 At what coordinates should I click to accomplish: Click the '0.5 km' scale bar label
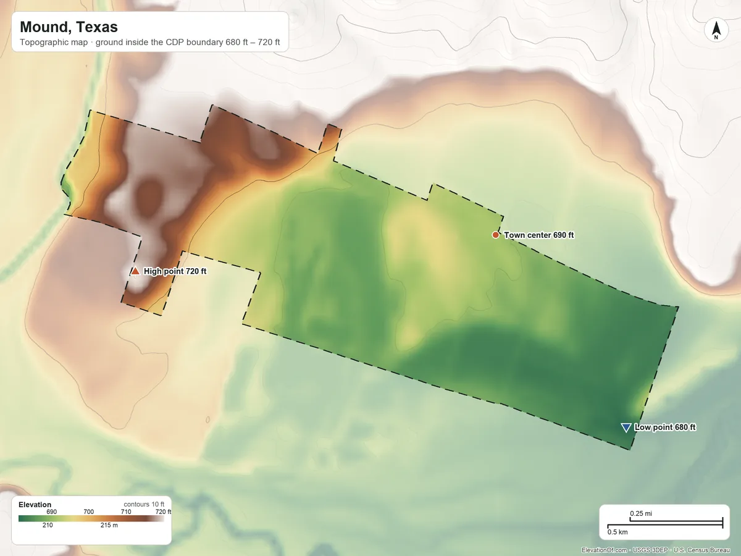click(617, 532)
